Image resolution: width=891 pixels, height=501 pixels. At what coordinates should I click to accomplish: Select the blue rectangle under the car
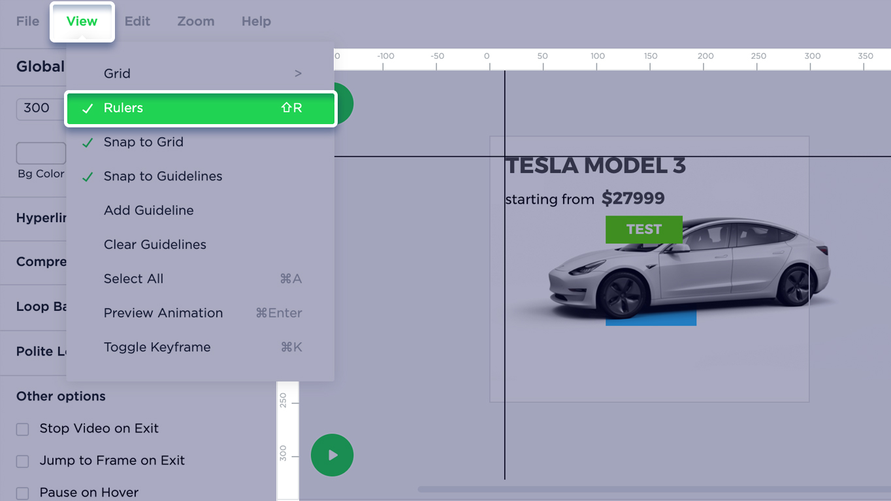651,319
